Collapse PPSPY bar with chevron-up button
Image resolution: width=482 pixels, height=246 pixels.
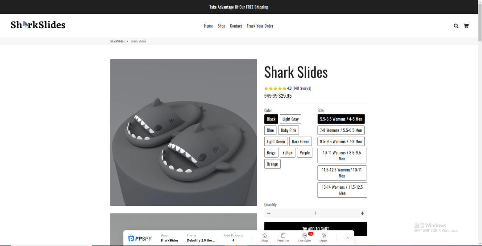pos(348,238)
